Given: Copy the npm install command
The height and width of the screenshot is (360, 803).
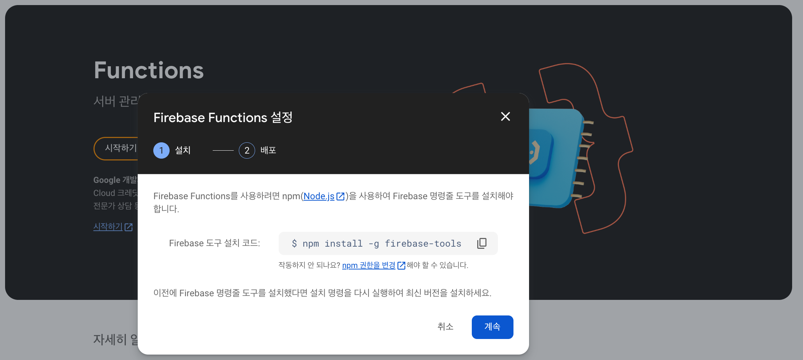Looking at the screenshot, I should pos(482,243).
